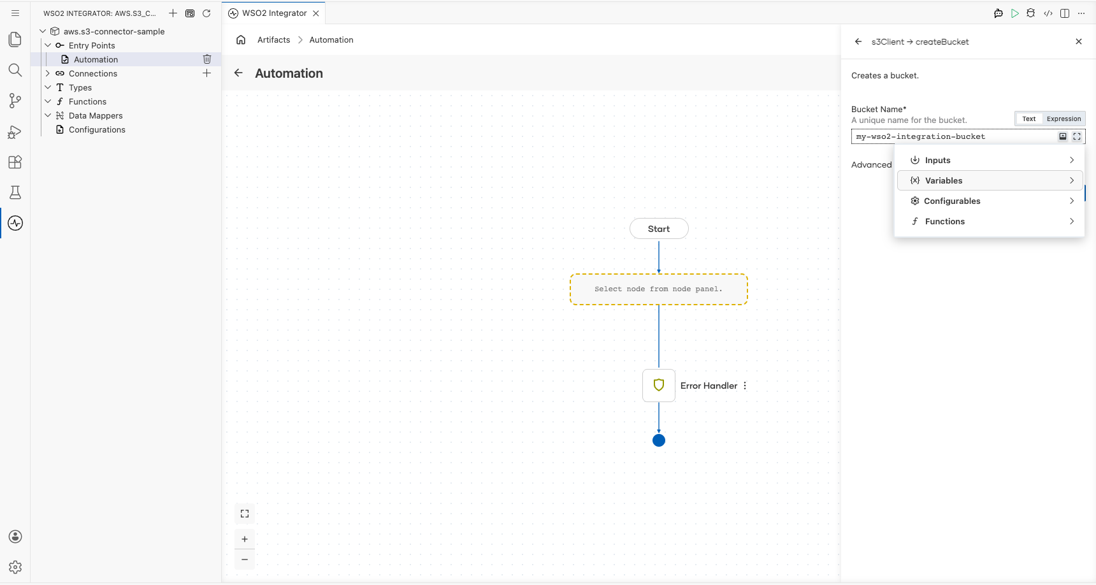The width and height of the screenshot is (1096, 585).
Task: Open Accounts menu in activity bar
Action: tap(15, 537)
